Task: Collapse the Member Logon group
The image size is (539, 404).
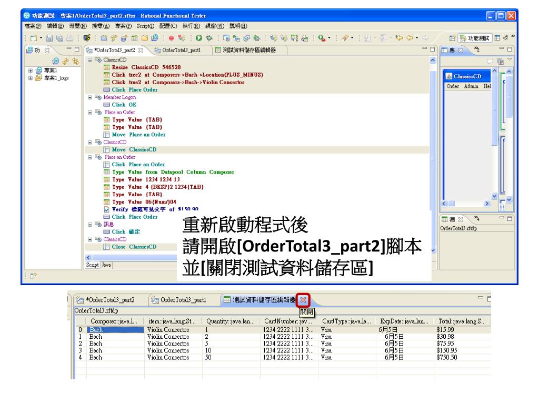Action: 89,97
